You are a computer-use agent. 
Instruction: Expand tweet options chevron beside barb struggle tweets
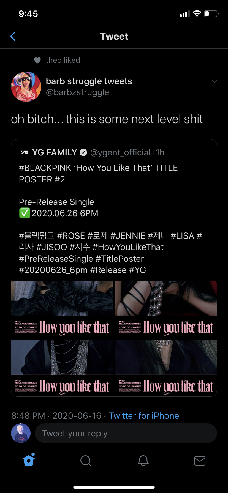click(214, 81)
